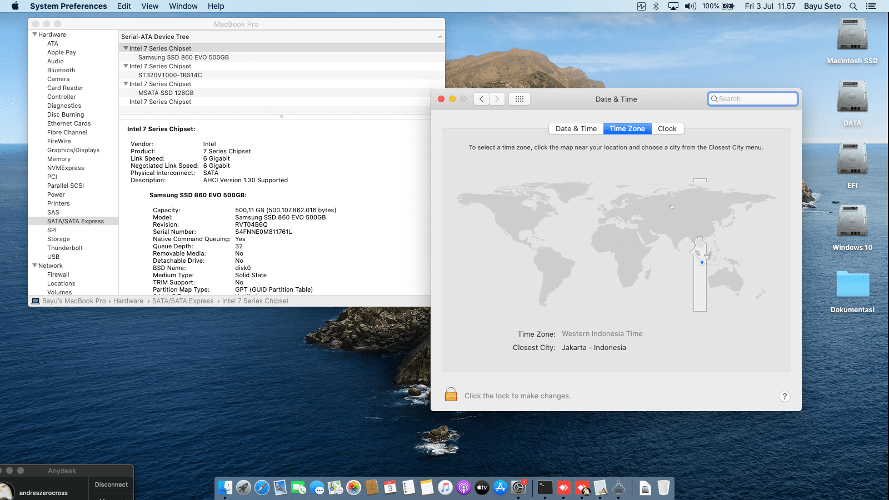Disconnect the AnyDesk session
Viewport: 889px width, 500px height.
tap(111, 484)
